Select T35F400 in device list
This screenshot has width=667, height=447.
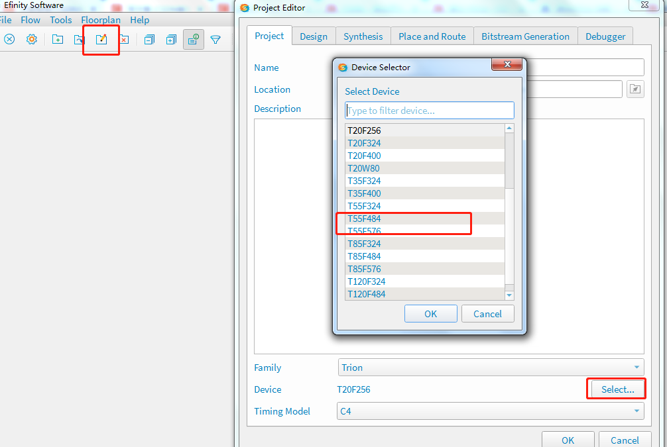click(425, 193)
